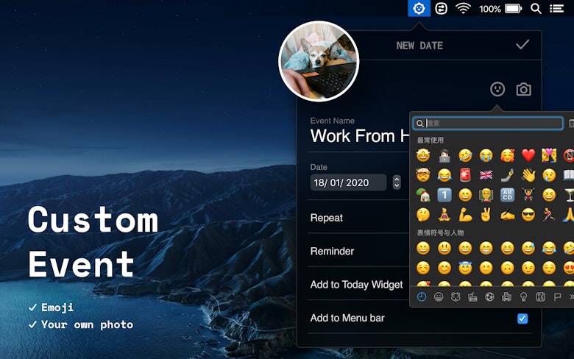
Task: Open the app's menu bar icon
Action: point(419,8)
